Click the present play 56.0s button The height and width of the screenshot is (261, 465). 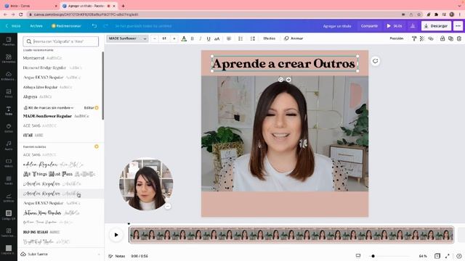click(x=394, y=26)
